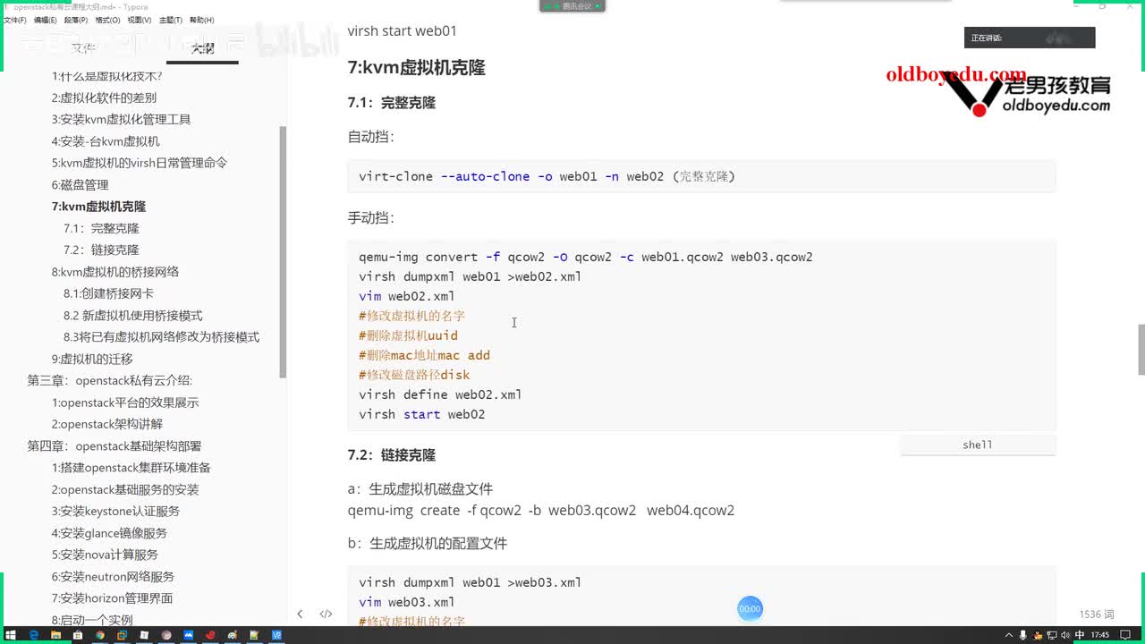Jump to outline item 2:虚拟化软件的差别

104,97
